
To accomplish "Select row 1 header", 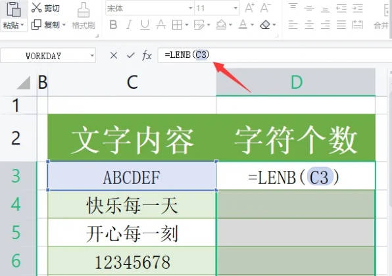I will [x=18, y=105].
